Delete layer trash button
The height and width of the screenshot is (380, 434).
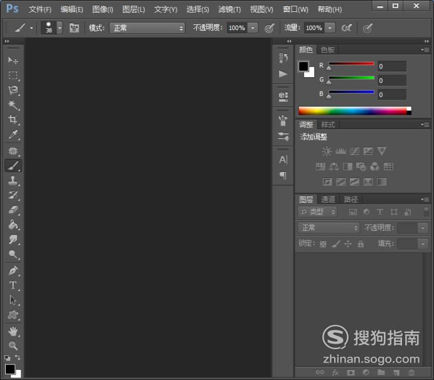411,372
